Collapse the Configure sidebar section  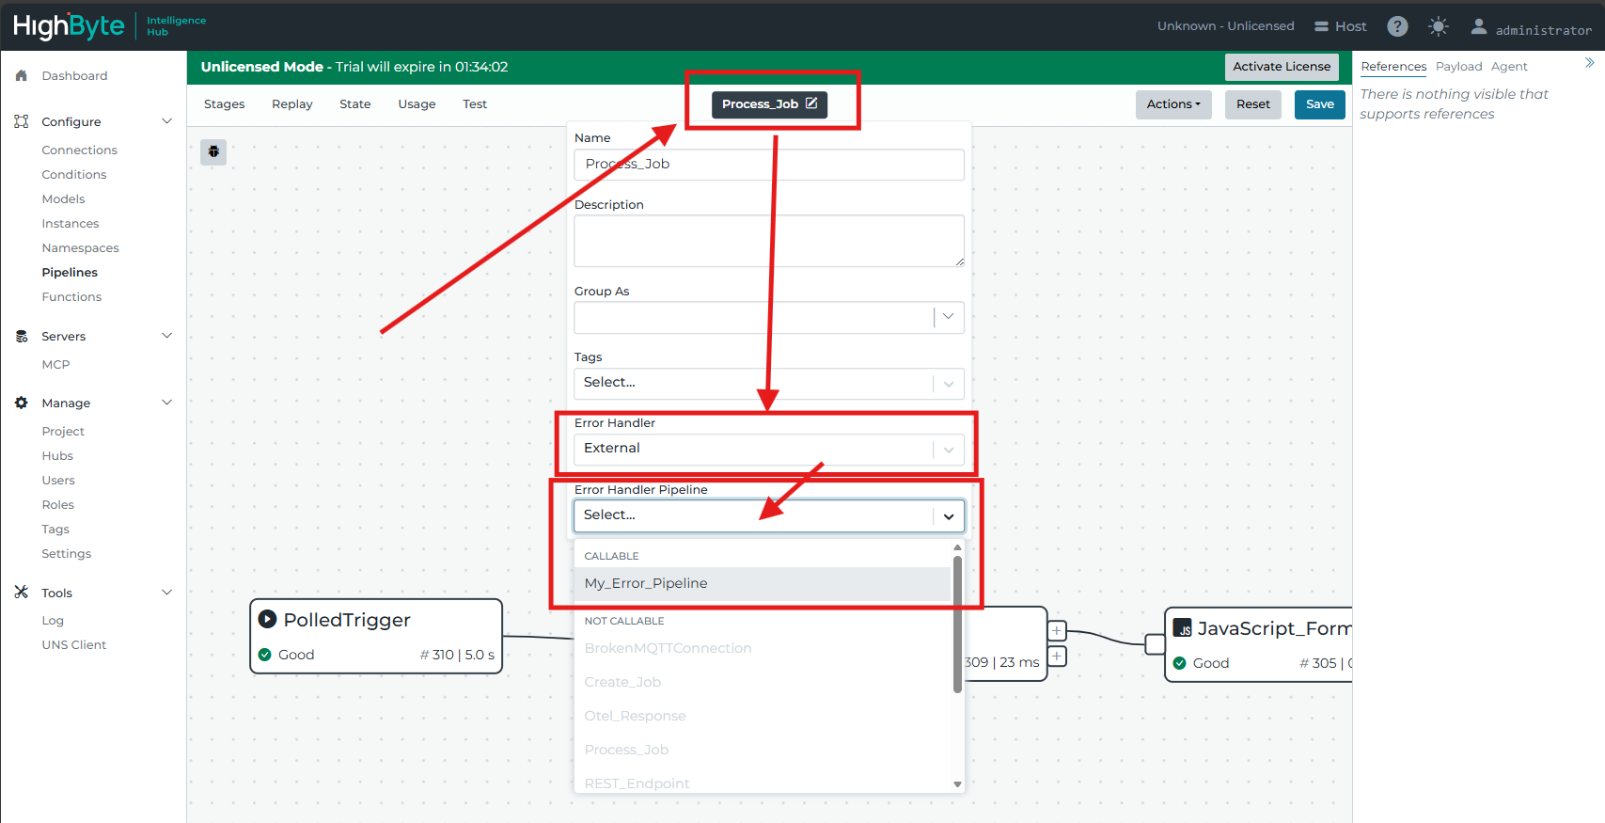click(x=167, y=121)
